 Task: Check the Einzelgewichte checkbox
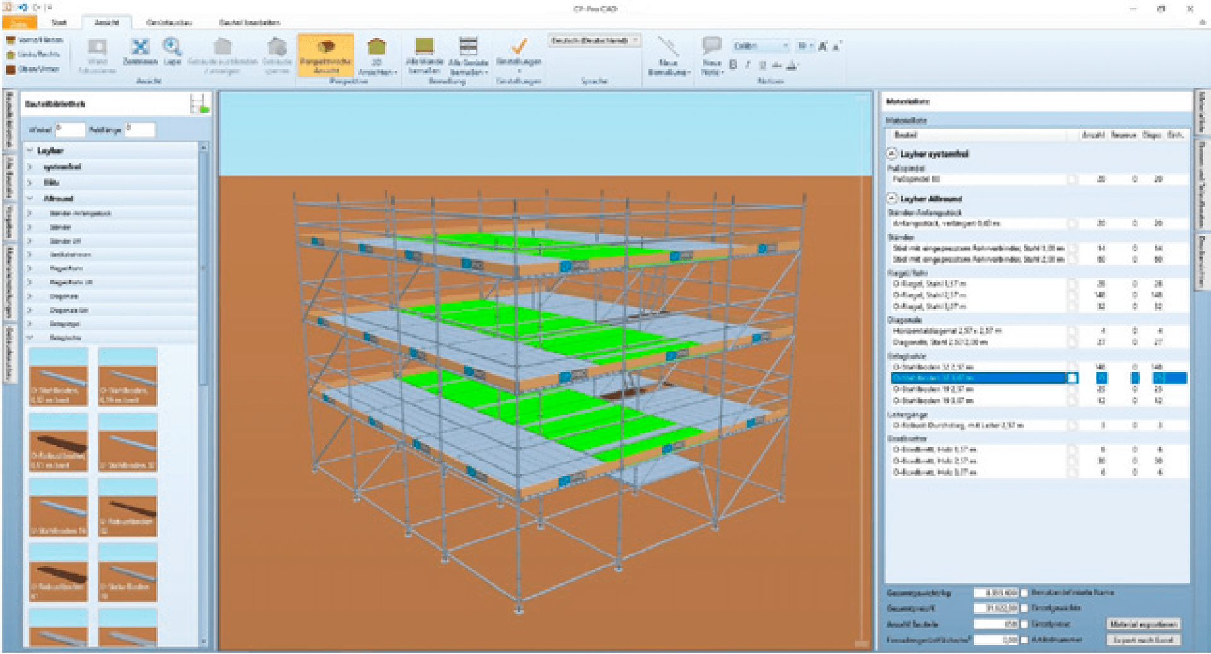click(1024, 609)
